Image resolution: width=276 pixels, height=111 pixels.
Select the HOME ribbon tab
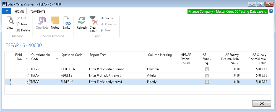[x=19, y=11]
